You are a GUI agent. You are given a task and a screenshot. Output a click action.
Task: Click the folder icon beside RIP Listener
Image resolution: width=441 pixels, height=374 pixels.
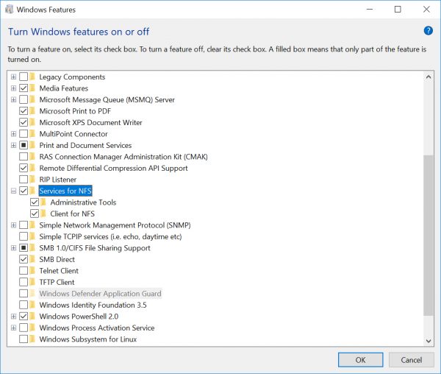(32, 180)
